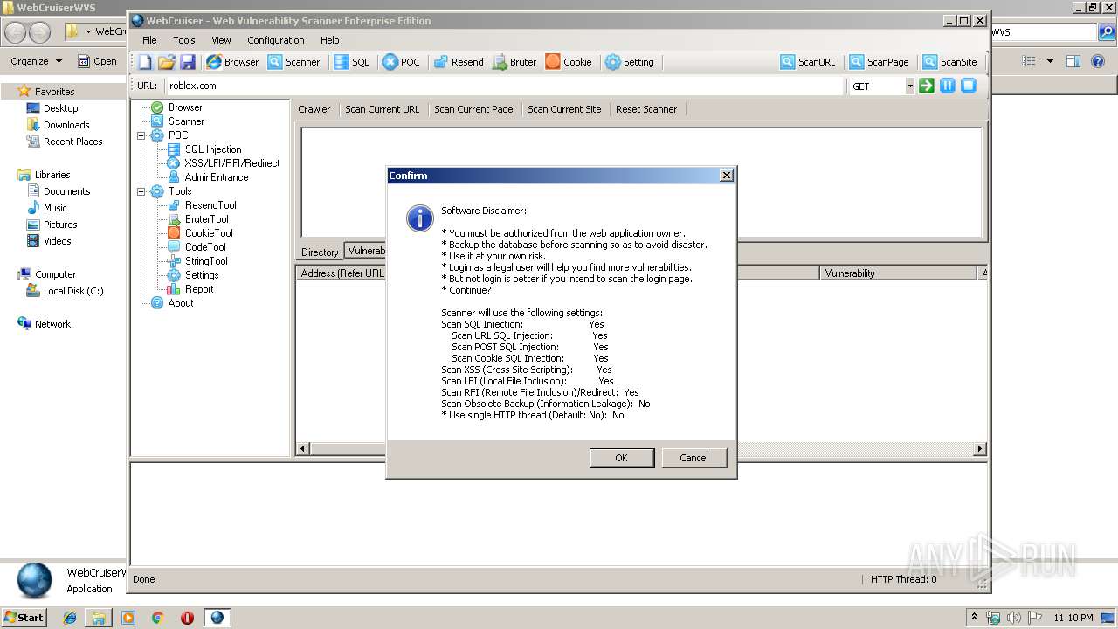The image size is (1118, 629).
Task: Click Chrome icon in taskbar
Action: (x=158, y=618)
